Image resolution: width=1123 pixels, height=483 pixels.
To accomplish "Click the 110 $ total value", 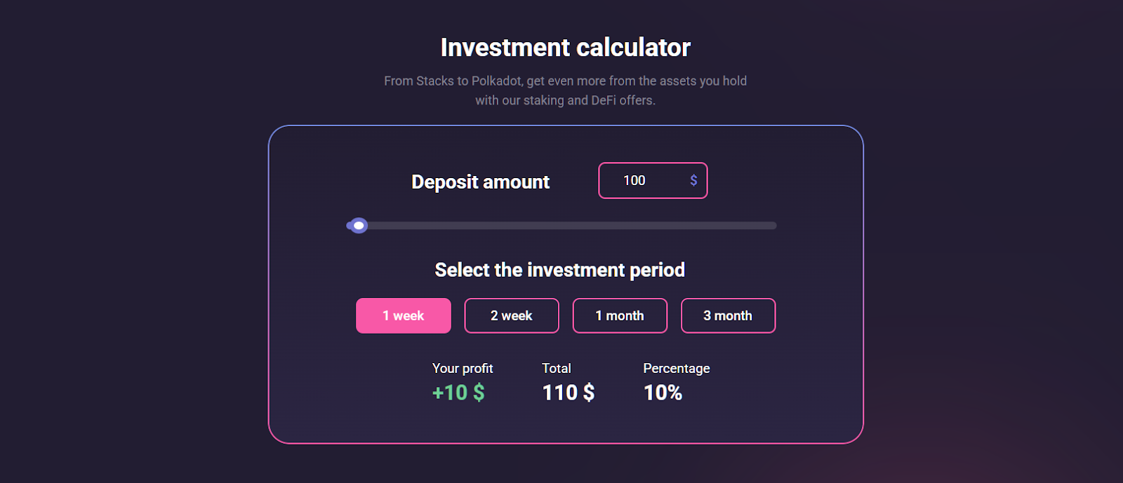I will pyautogui.click(x=569, y=393).
